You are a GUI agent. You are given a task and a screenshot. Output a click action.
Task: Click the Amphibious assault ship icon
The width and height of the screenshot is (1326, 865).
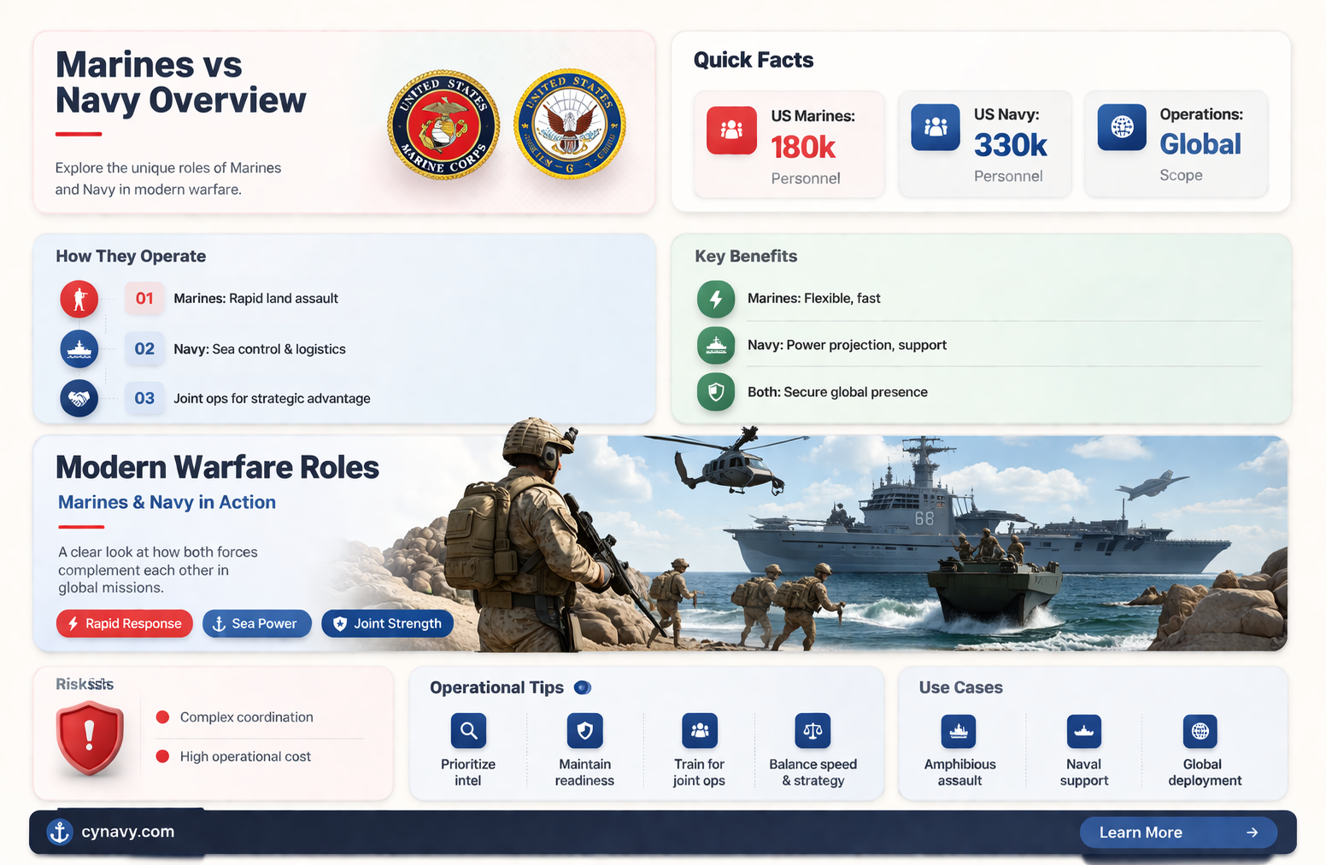click(x=959, y=731)
